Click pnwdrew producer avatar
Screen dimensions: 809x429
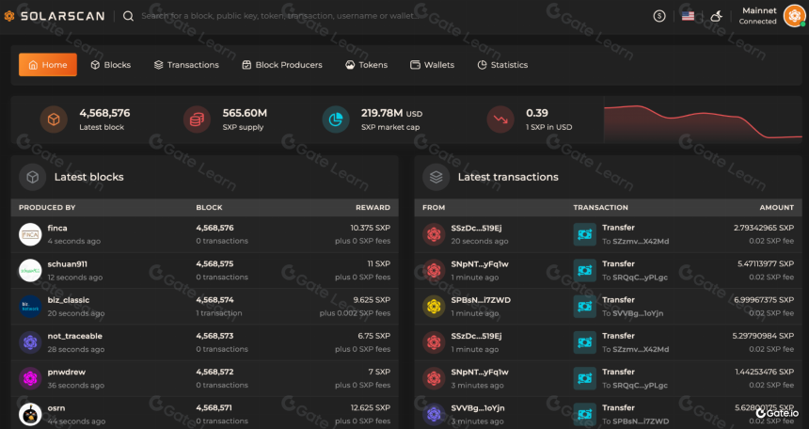(30, 379)
